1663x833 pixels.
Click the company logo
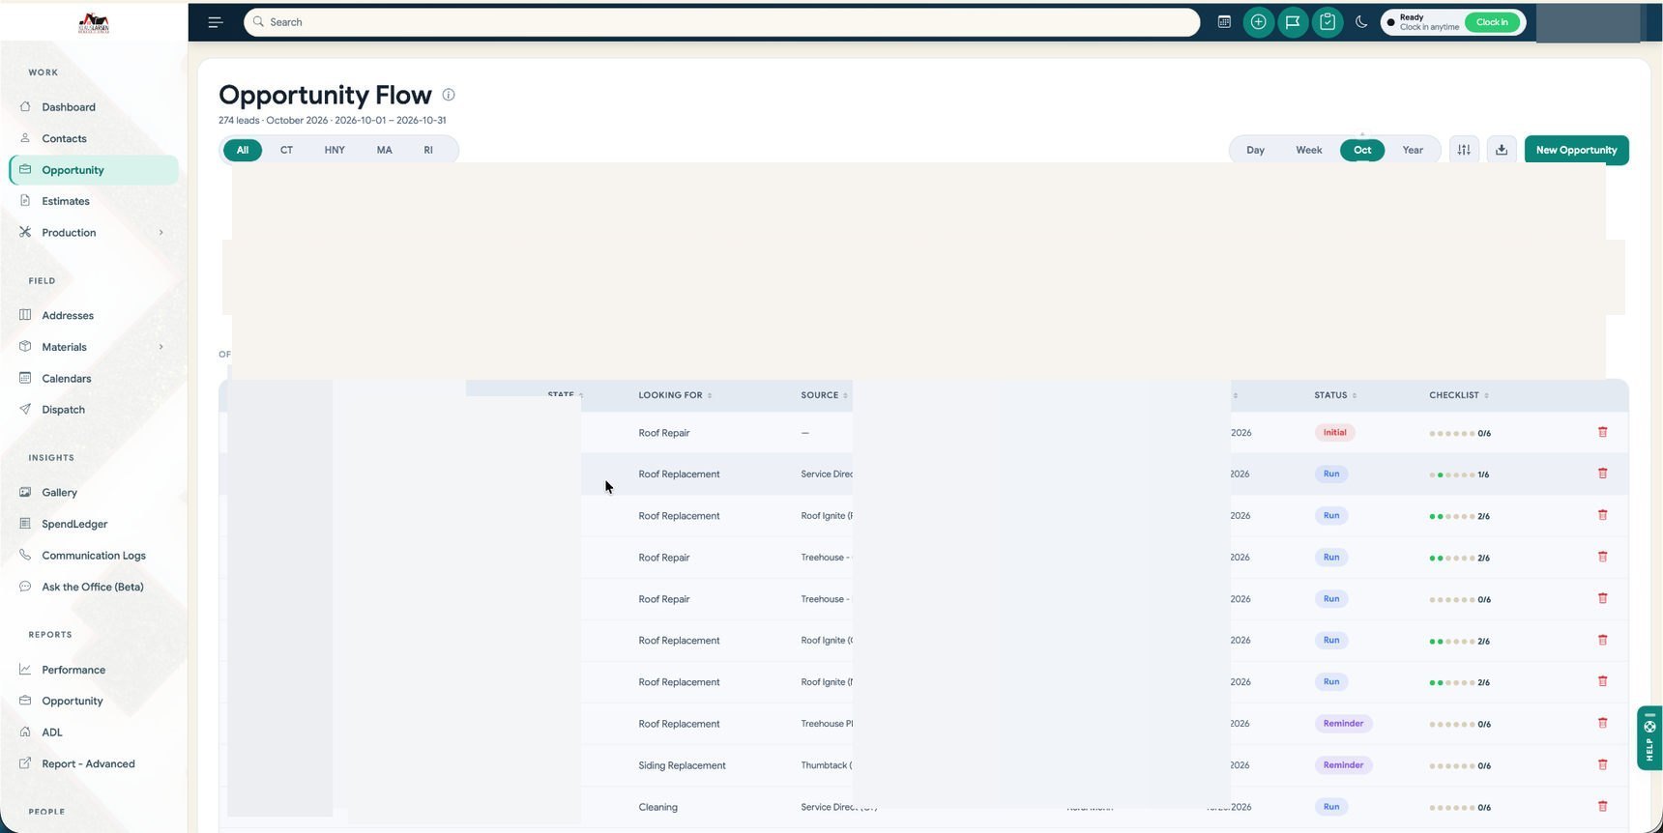94,23
